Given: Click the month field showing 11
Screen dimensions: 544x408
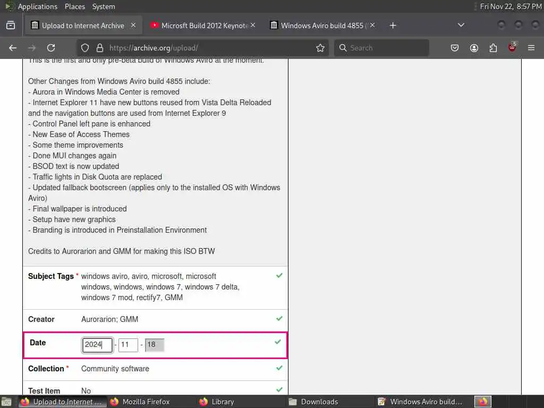Looking at the screenshot, I should (x=128, y=345).
